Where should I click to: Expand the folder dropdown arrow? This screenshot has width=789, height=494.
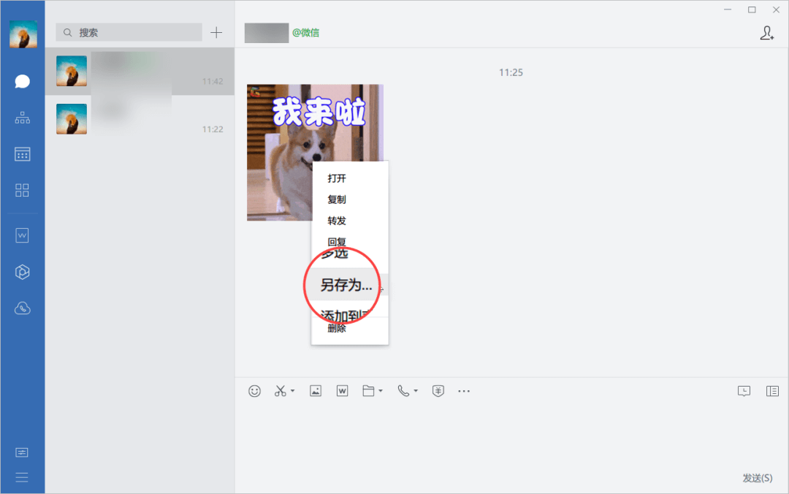coord(381,391)
